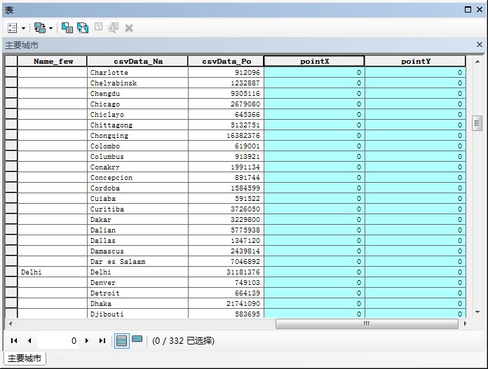Move to the next record
The image size is (488, 369).
point(87,341)
